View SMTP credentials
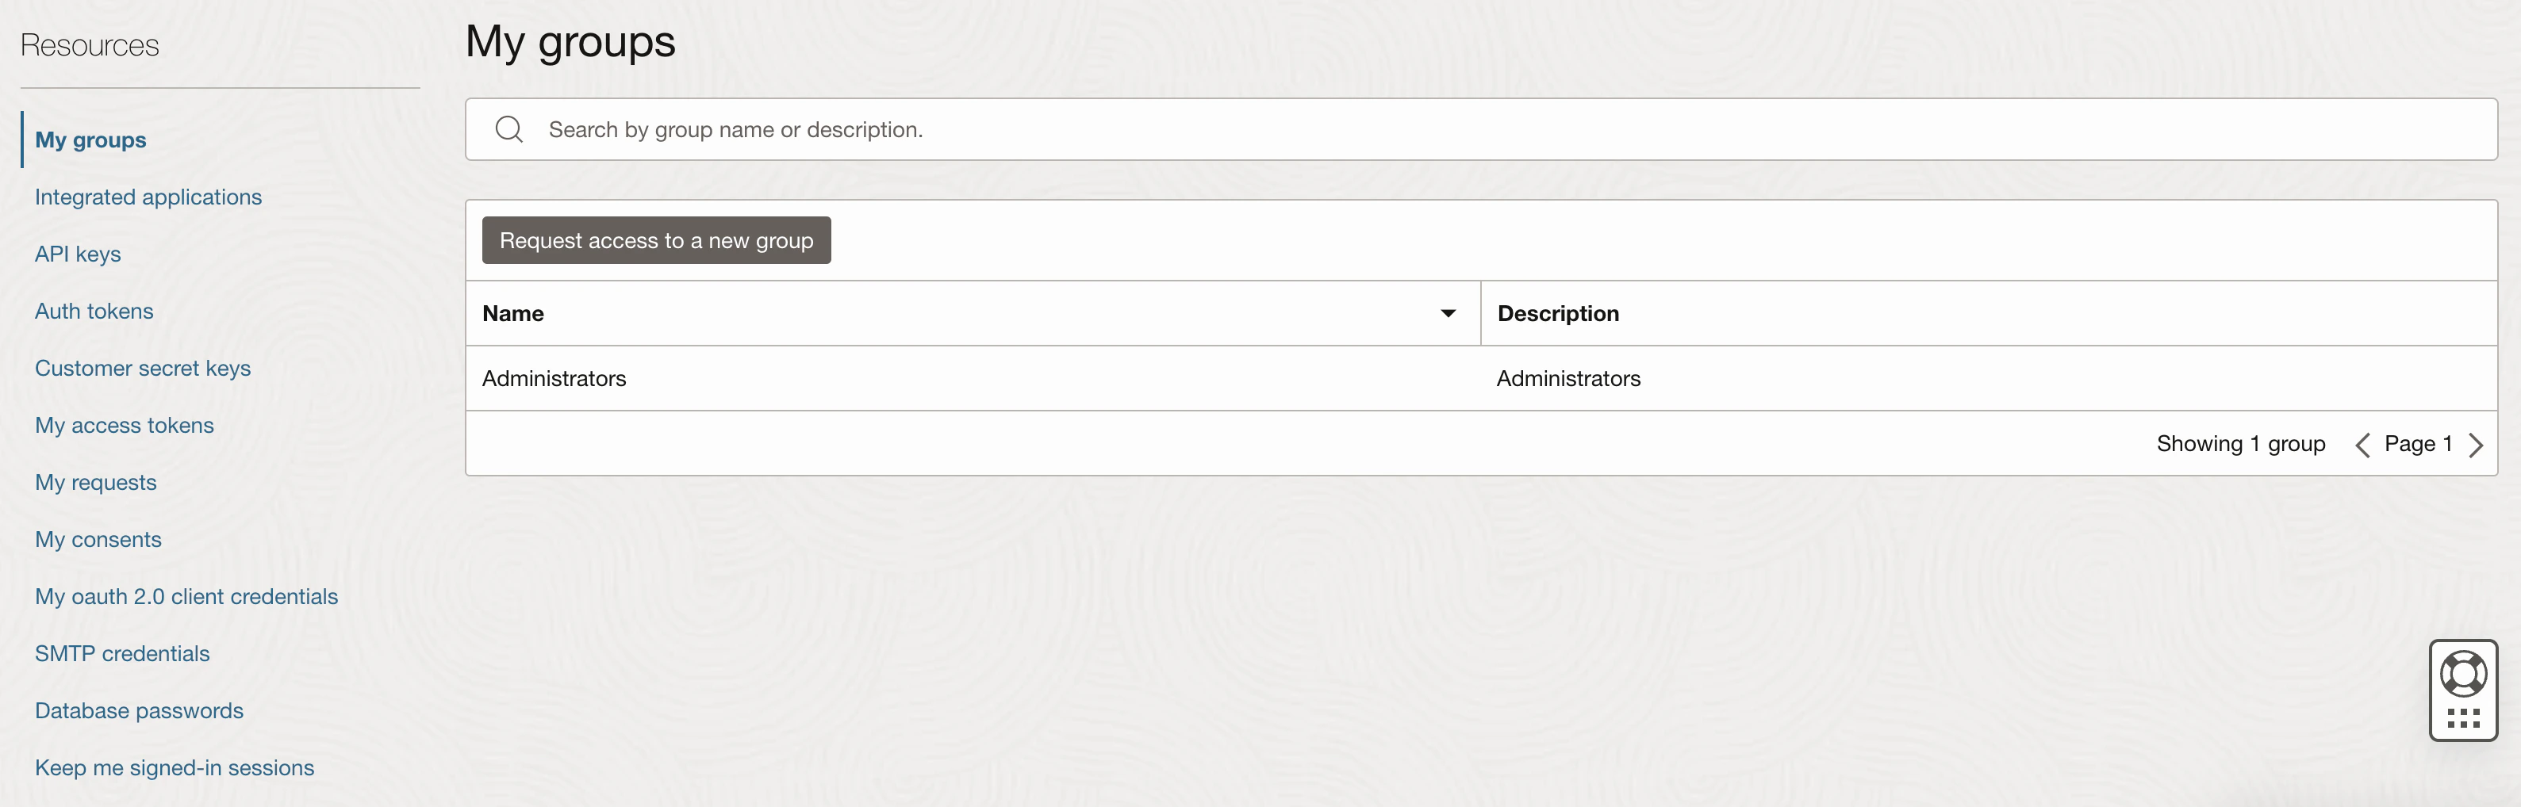Viewport: 2521px width, 807px height. coord(122,652)
